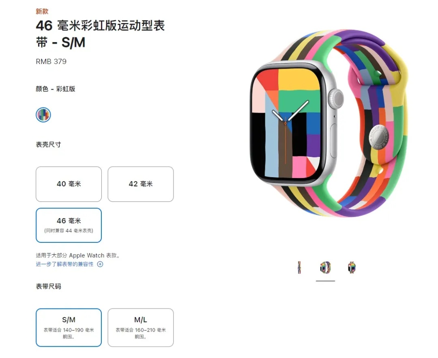This screenshot has width=438, height=358.
Task: Select the 46 毫米 case size option
Action: 69,225
